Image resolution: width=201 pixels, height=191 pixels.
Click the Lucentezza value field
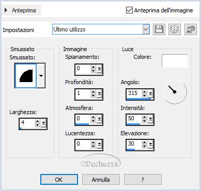(x=83, y=144)
